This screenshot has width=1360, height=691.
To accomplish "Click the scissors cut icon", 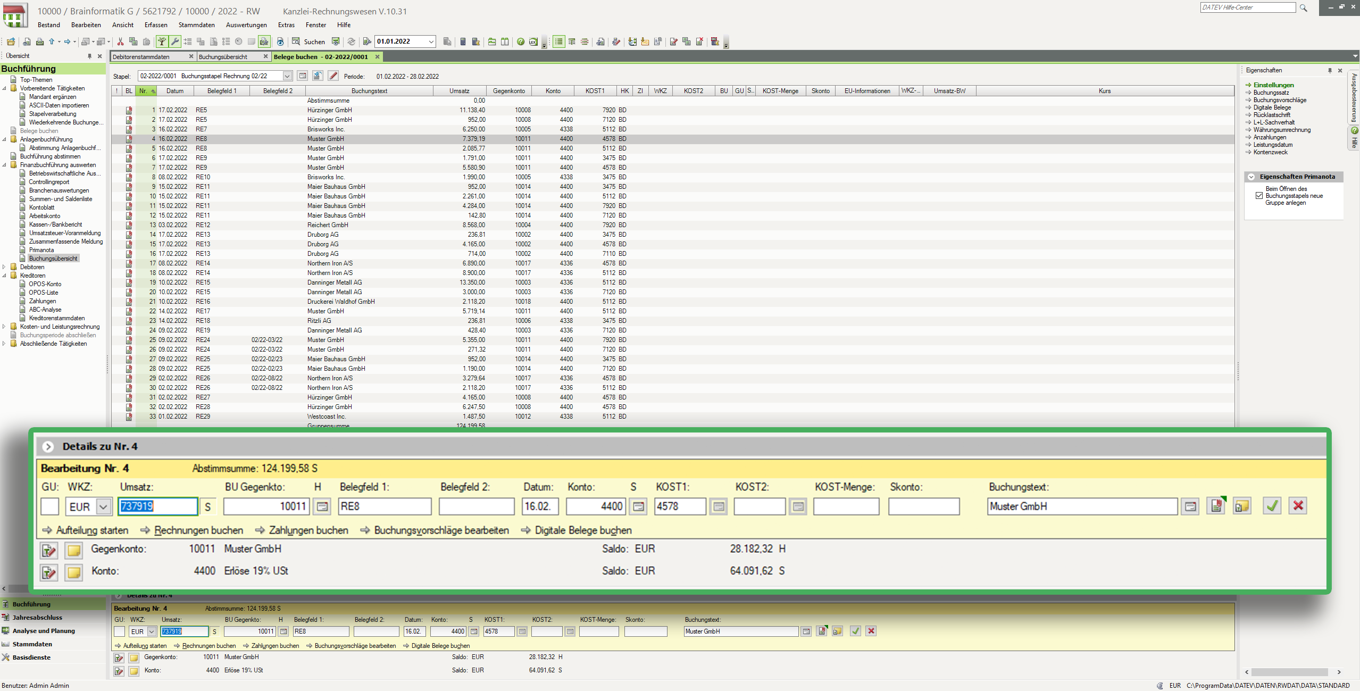I will coord(121,41).
